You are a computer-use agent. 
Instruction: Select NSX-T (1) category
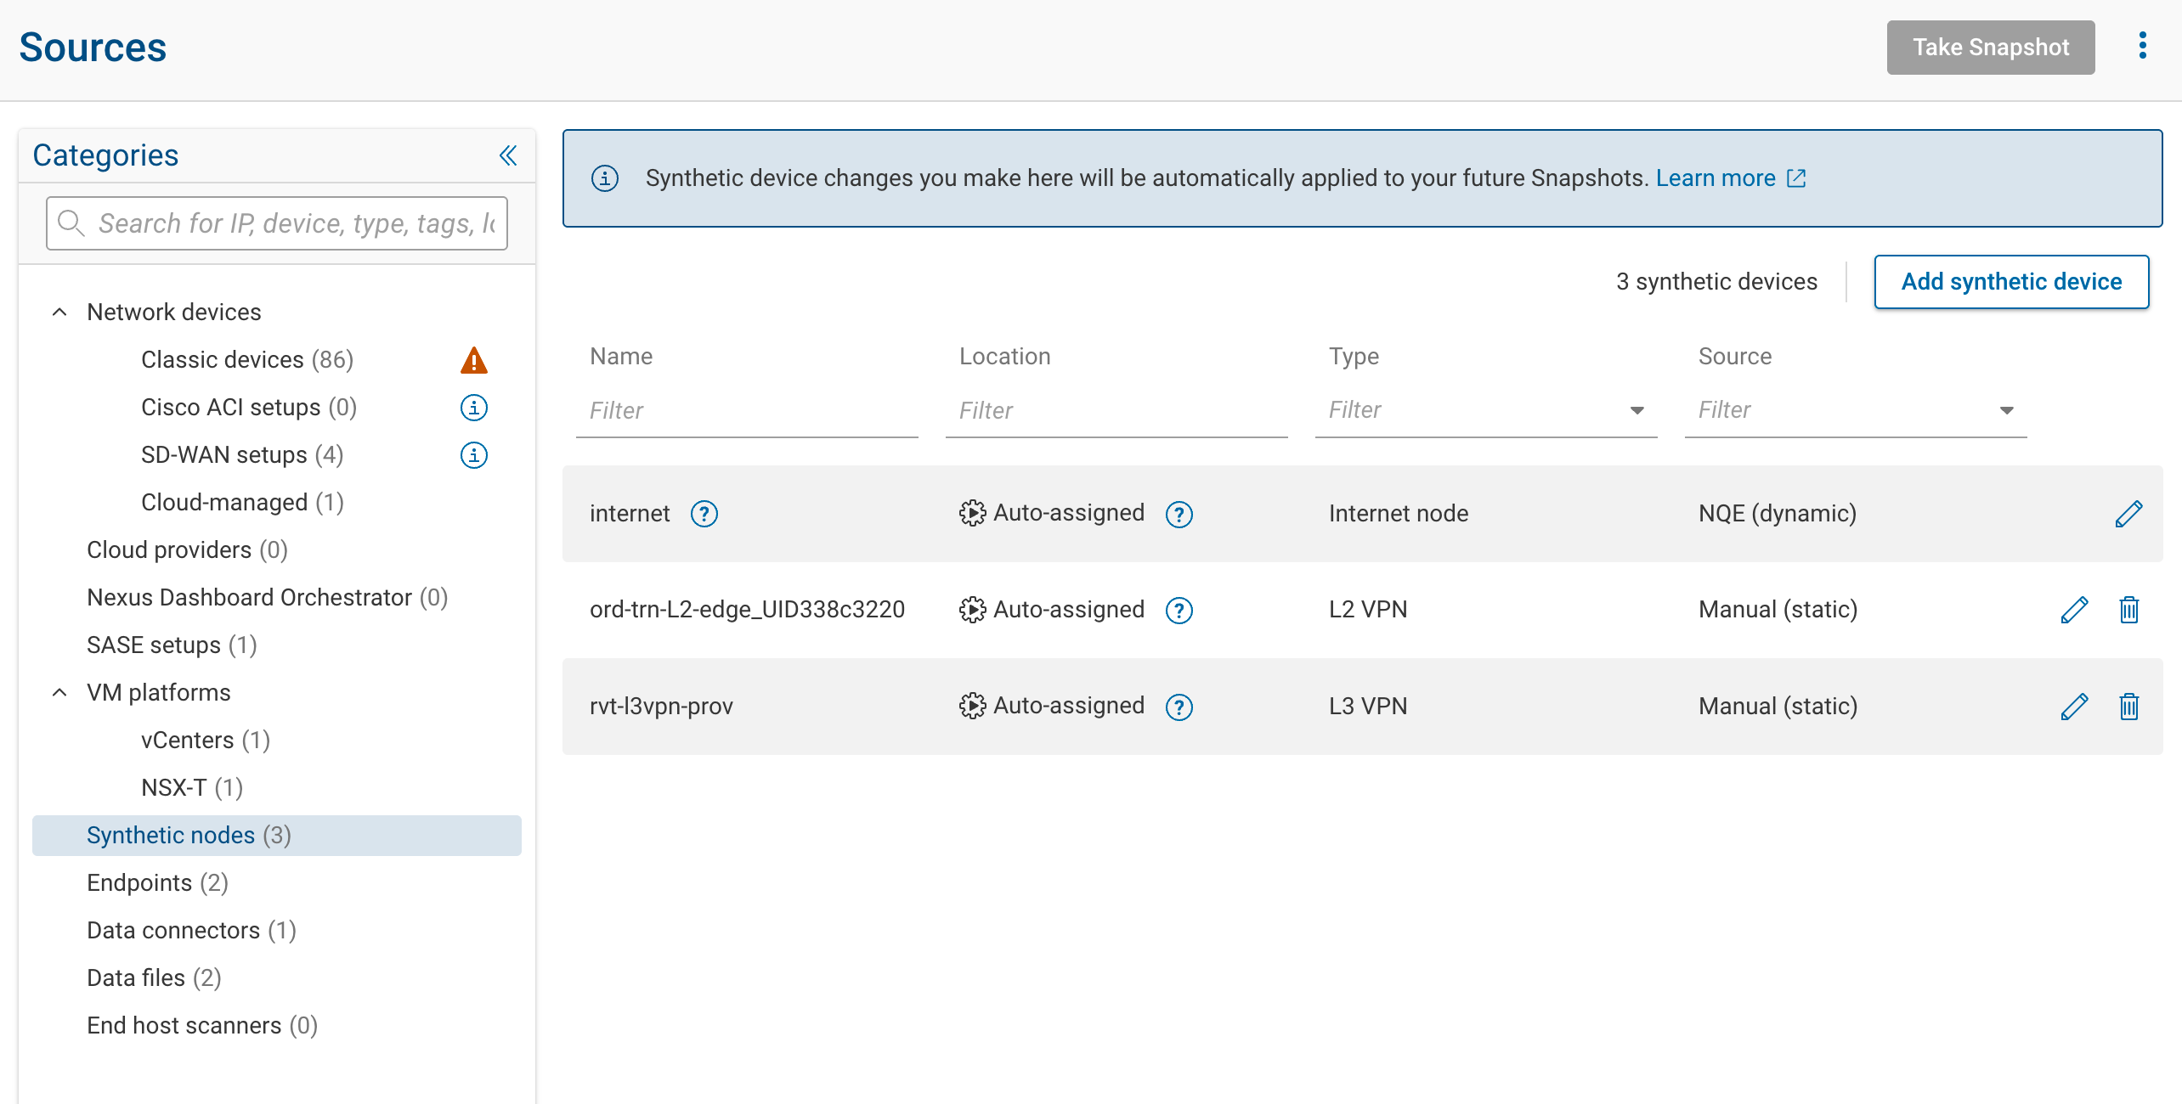click(192, 788)
